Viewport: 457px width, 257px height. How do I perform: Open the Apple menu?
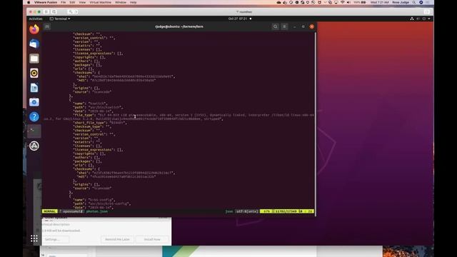(x=29, y=2)
